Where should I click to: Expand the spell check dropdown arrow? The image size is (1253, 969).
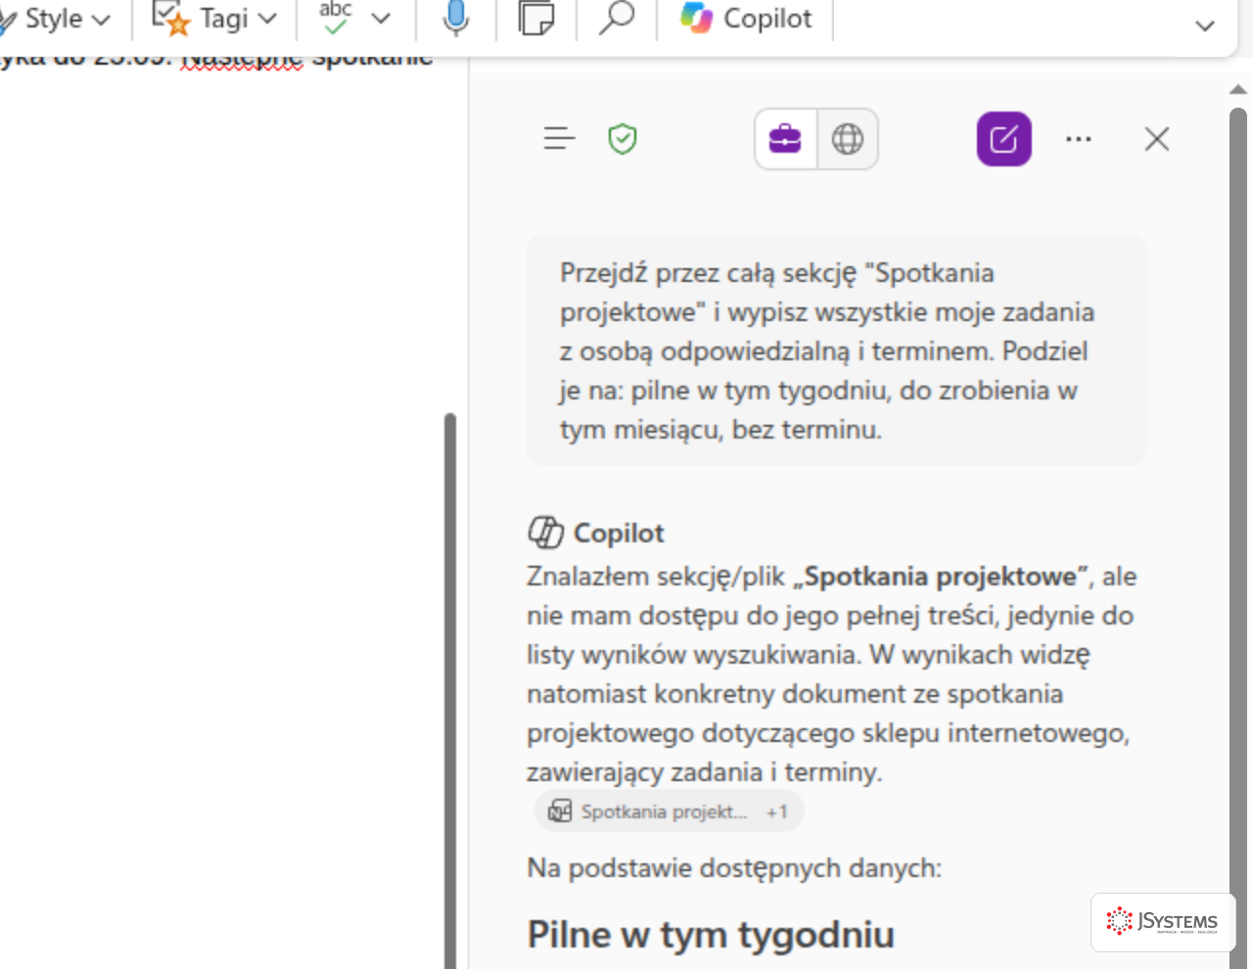click(x=381, y=19)
